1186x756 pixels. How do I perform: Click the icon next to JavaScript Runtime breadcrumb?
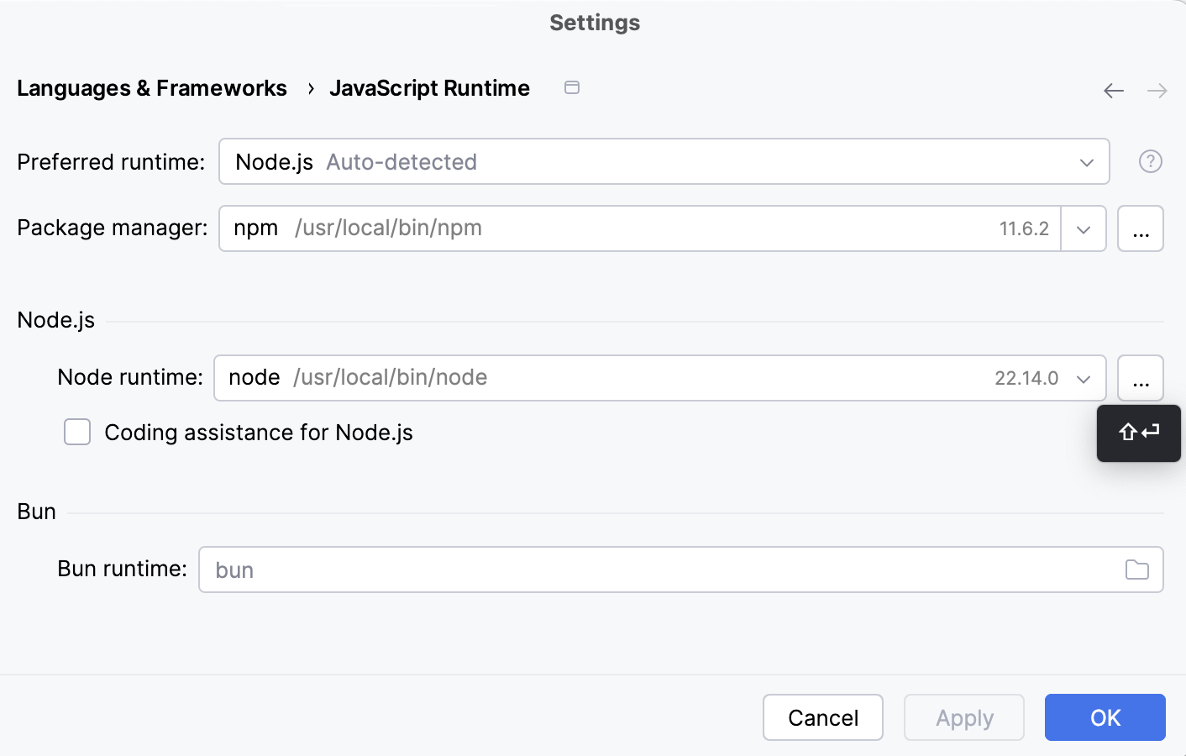pos(572,87)
